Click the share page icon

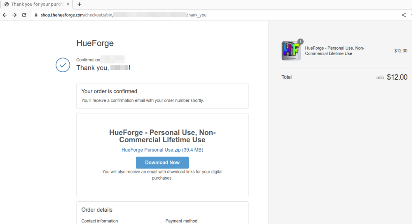pos(404,15)
